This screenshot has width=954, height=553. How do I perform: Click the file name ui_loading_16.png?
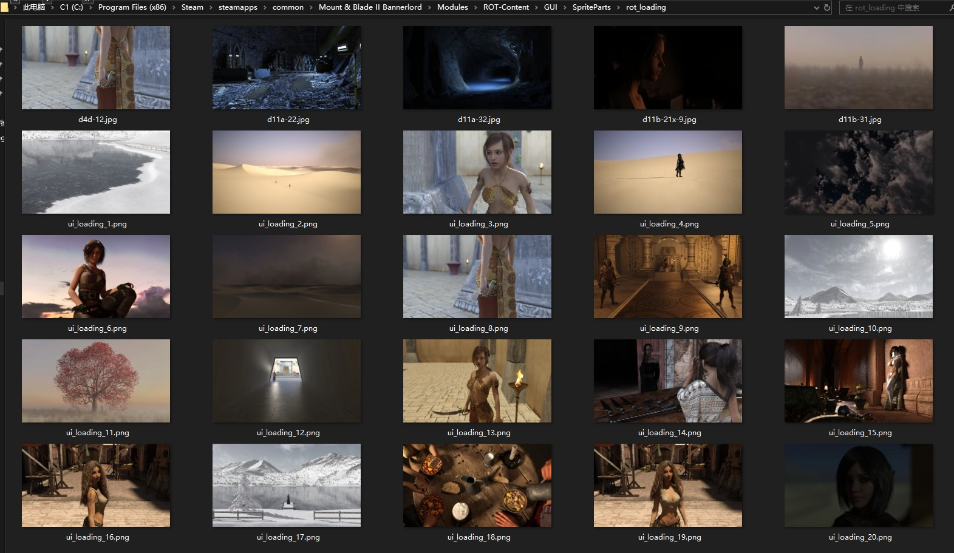pos(97,537)
